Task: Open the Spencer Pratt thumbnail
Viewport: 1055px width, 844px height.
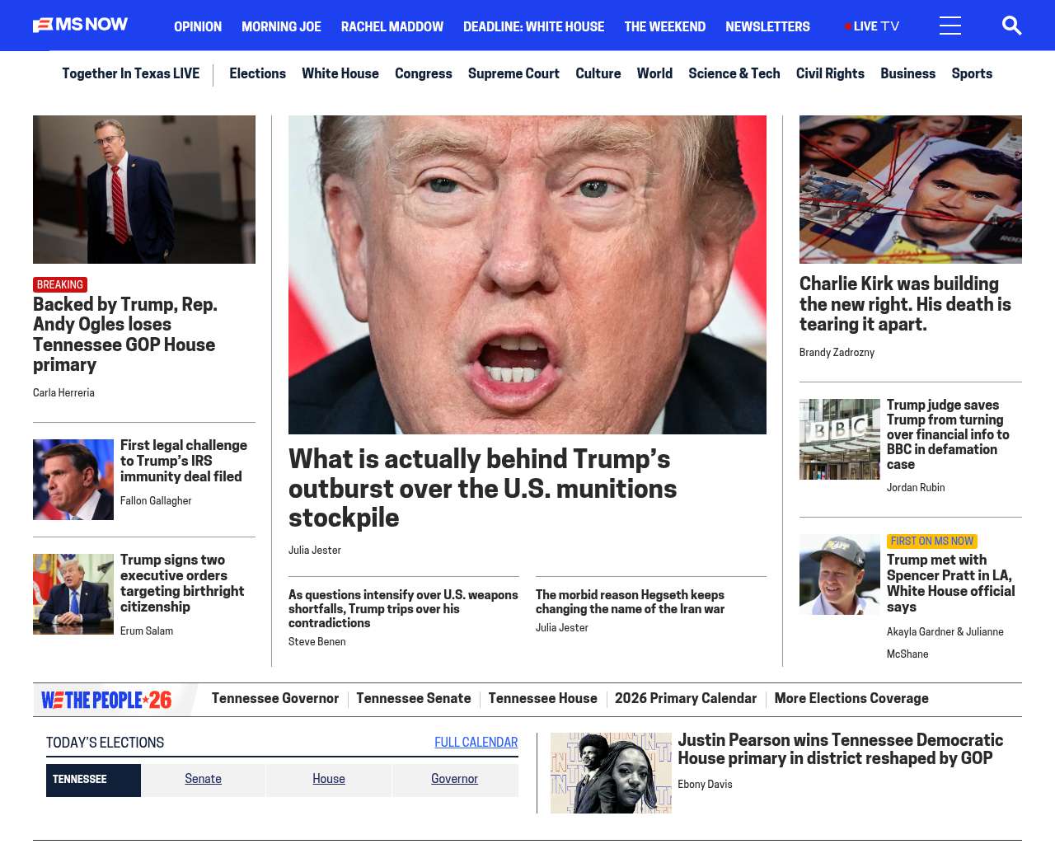Action: 840,574
